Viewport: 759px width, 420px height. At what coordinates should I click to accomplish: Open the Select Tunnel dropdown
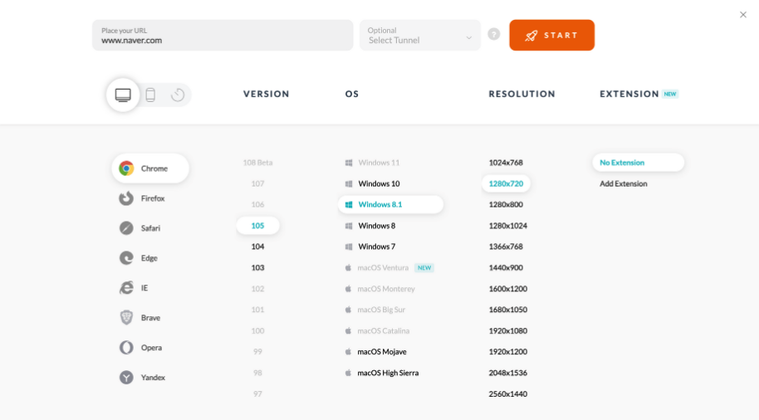point(419,36)
